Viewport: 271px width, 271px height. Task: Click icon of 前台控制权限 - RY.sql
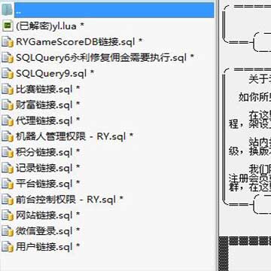click(x=8, y=199)
